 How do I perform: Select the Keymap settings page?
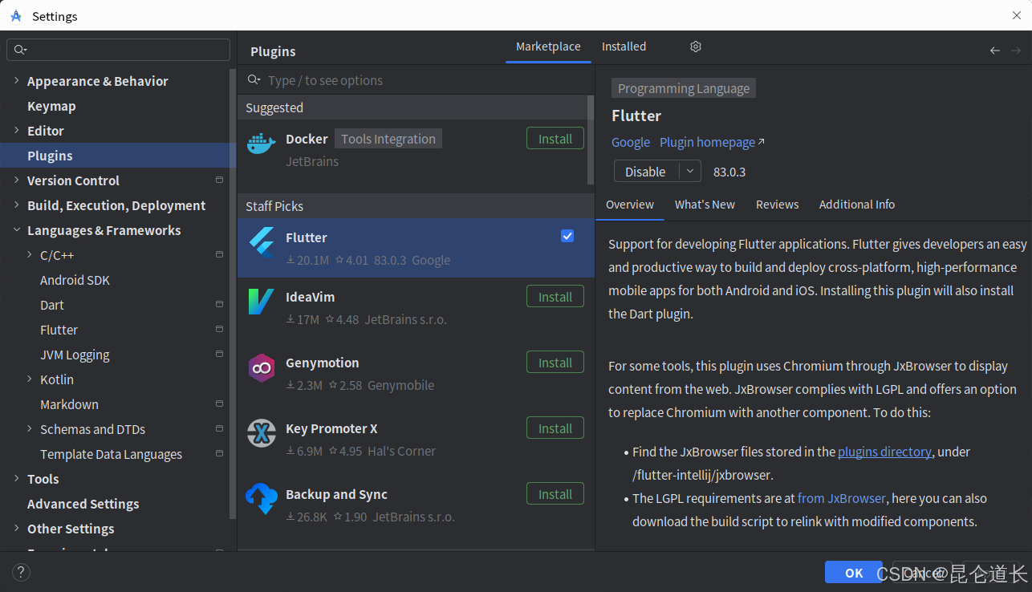click(x=51, y=106)
